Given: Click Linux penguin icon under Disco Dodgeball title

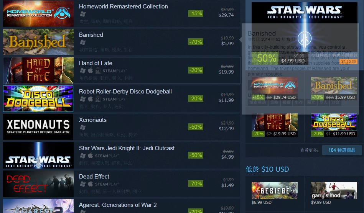Looking at the screenshot, I should (98, 99).
